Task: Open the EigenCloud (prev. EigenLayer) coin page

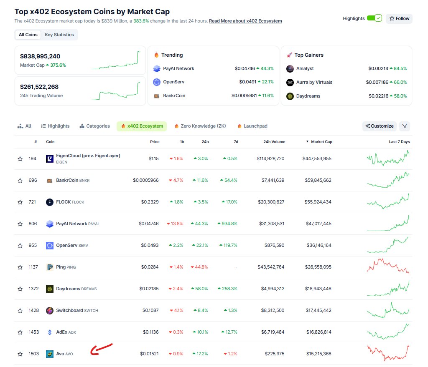Action: (x=88, y=156)
